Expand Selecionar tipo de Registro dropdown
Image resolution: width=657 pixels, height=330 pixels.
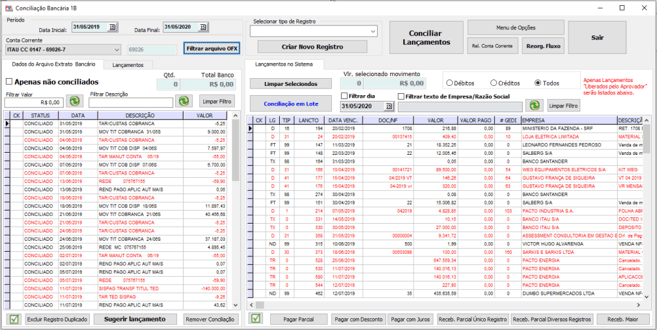(372, 31)
